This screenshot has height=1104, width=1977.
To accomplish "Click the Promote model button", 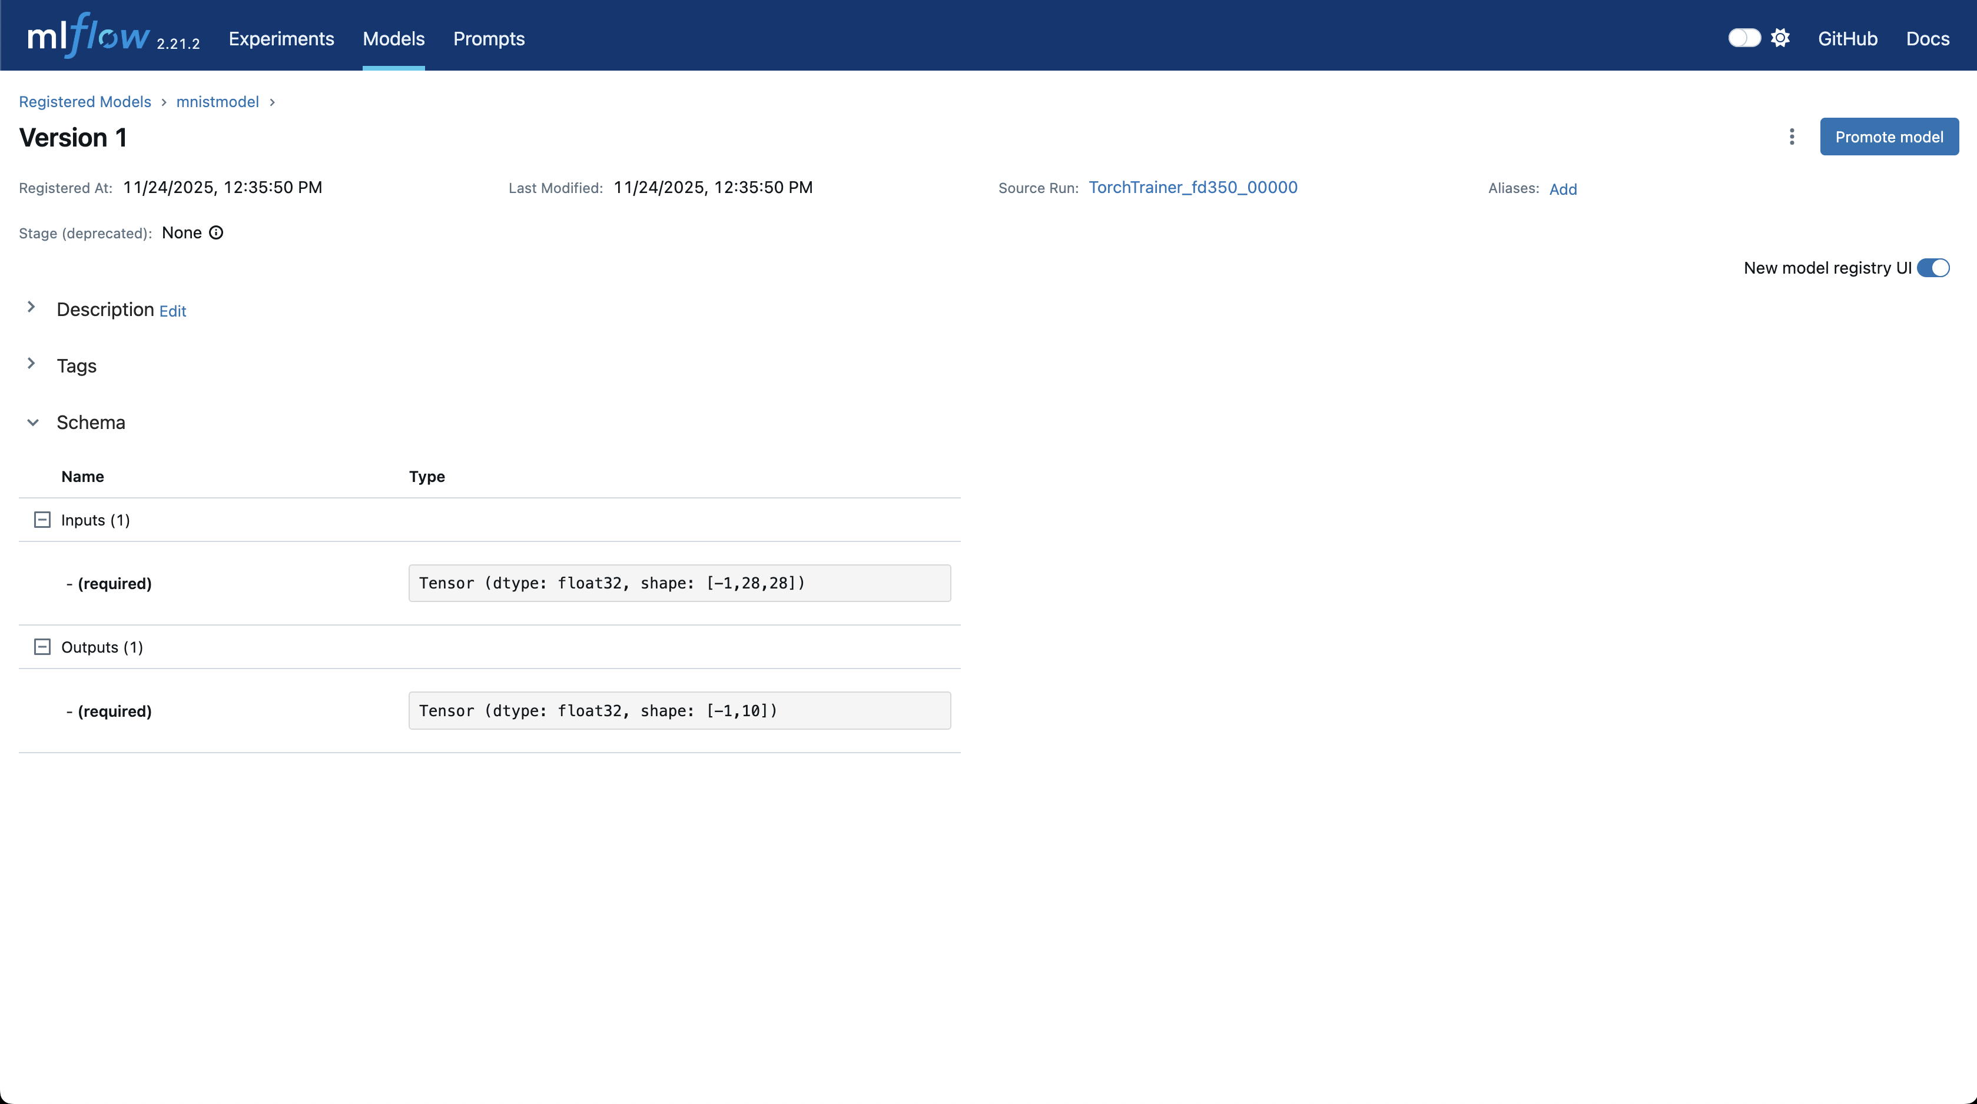I will [x=1889, y=137].
